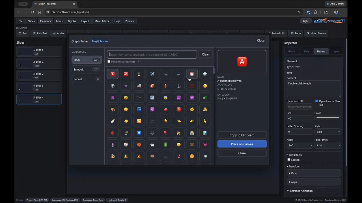Click the Hyperlink URL field
This screenshot has height=203, width=362.
[x=300, y=107]
